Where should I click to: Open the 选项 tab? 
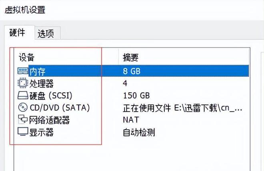[x=46, y=34]
